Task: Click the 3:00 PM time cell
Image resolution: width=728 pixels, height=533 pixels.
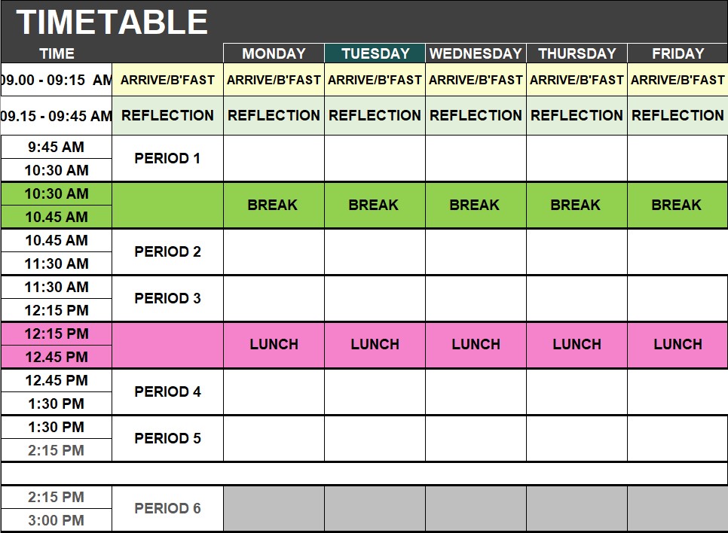Action: [x=57, y=520]
